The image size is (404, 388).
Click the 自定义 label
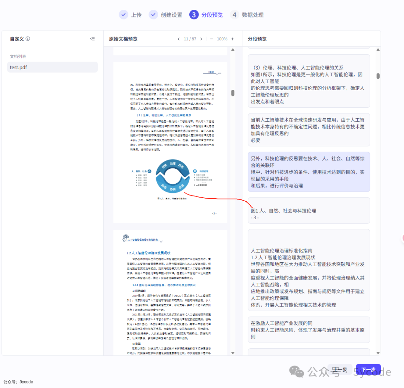[17, 39]
